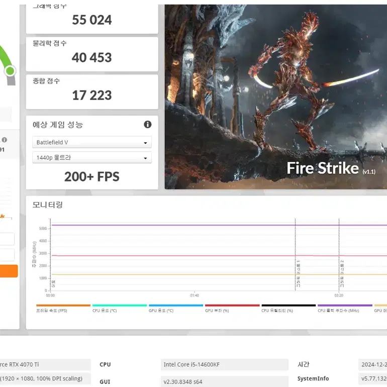
Task: Select the Intel Core i5-14600KF CPU field
Action: 224,364
